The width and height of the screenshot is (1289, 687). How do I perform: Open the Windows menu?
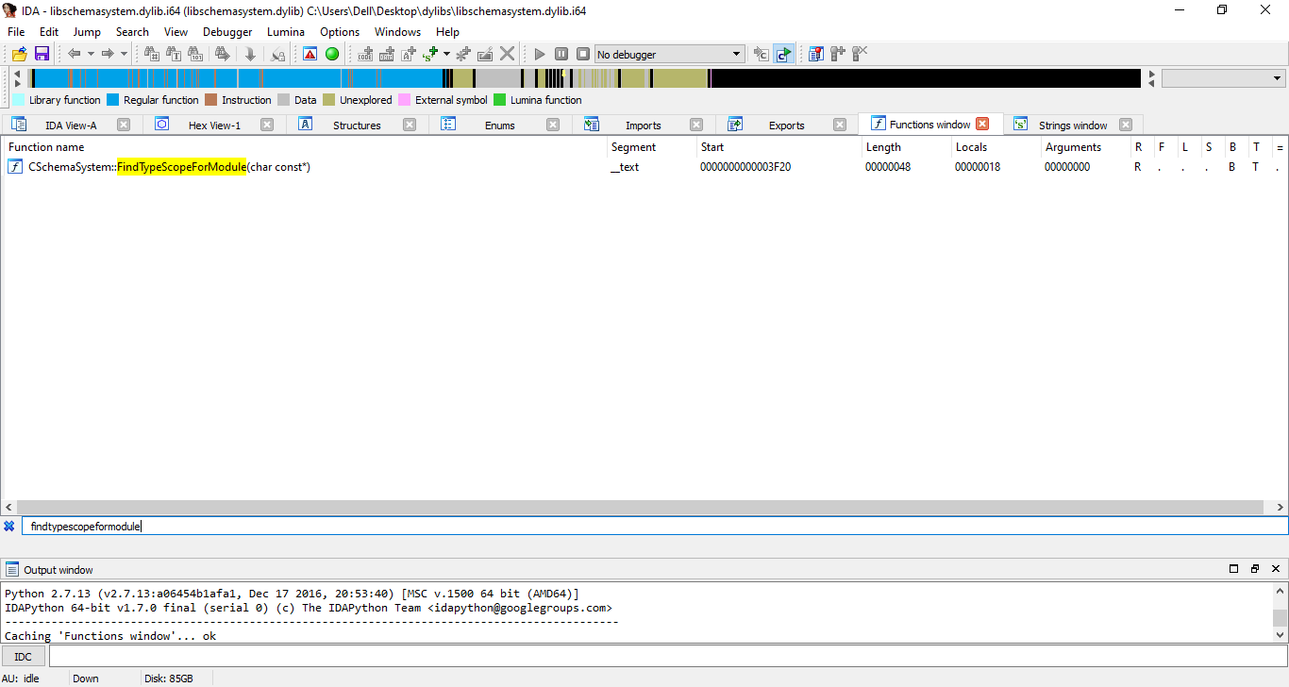point(397,31)
